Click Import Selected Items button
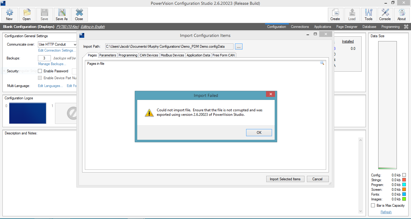This screenshot has height=219, width=411. coord(285,179)
